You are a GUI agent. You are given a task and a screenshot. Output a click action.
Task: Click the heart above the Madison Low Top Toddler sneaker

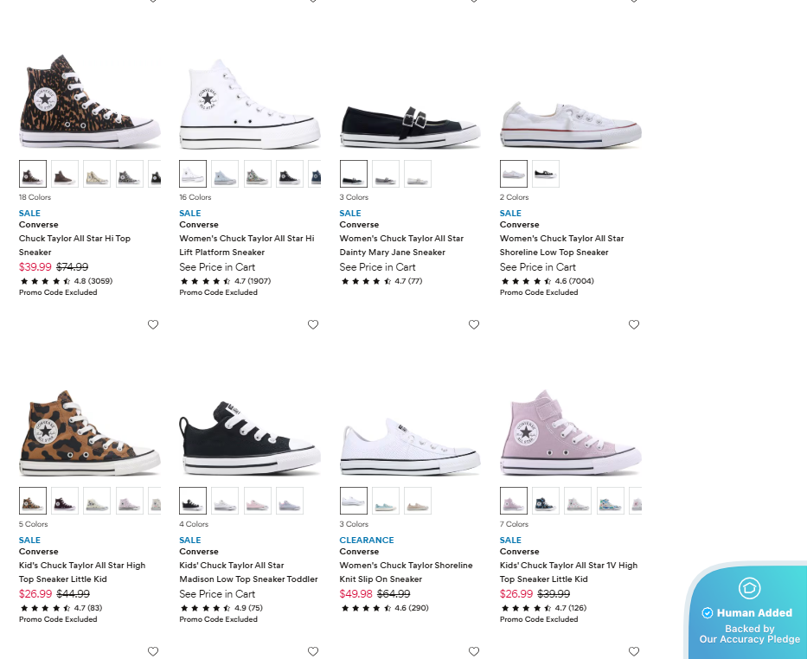pyautogui.click(x=313, y=324)
